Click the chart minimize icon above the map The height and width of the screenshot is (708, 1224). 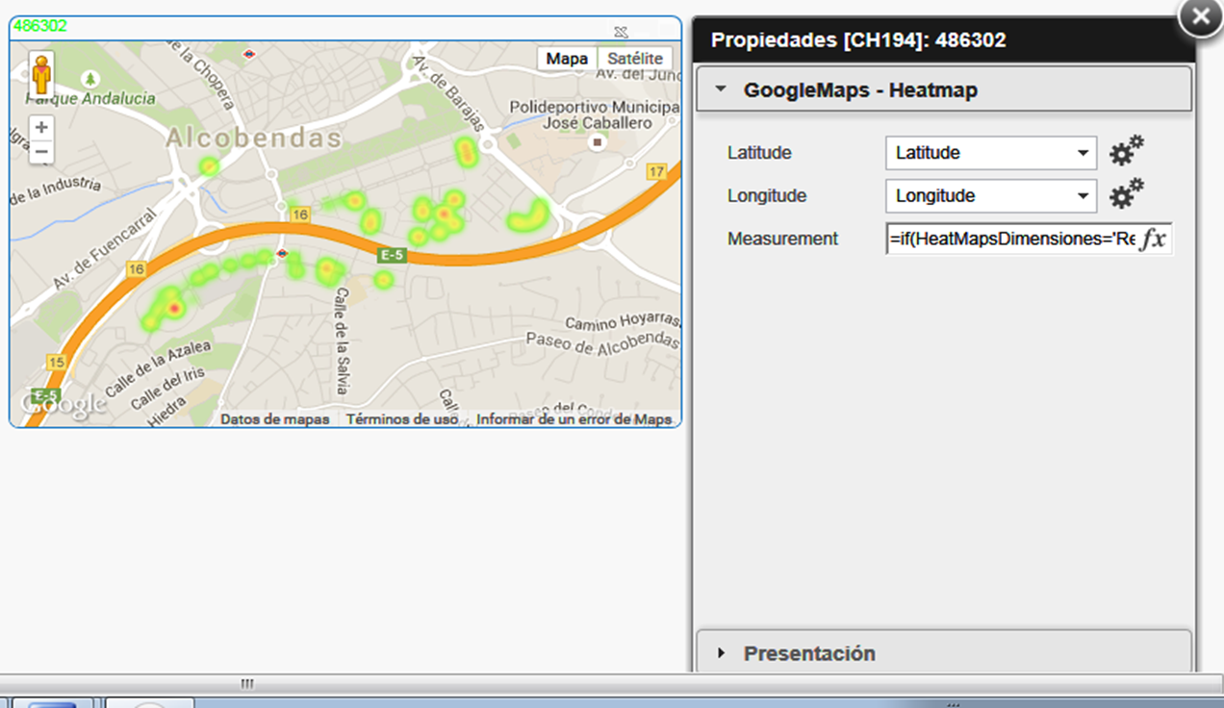coord(621,32)
